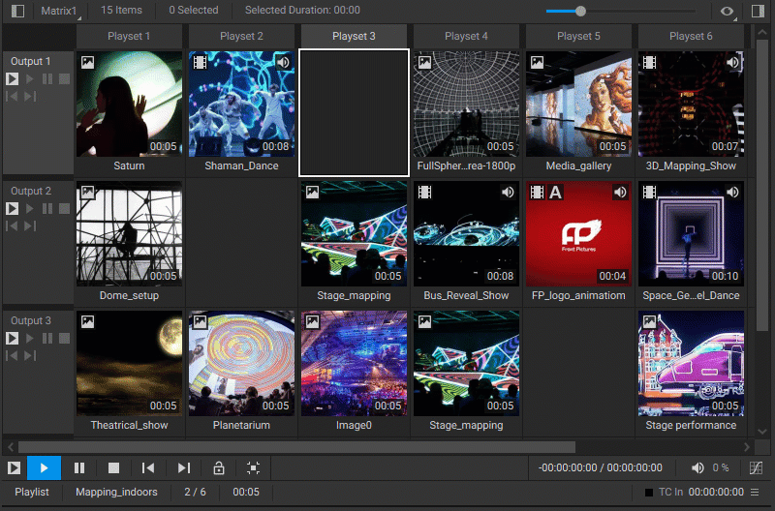Select the Playset 5 column header
This screenshot has width=775, height=511.
[578, 36]
